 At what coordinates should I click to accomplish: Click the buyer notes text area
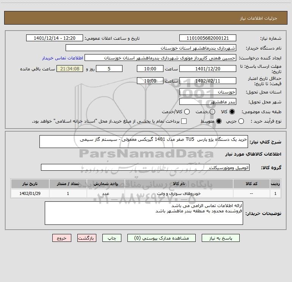144,213
